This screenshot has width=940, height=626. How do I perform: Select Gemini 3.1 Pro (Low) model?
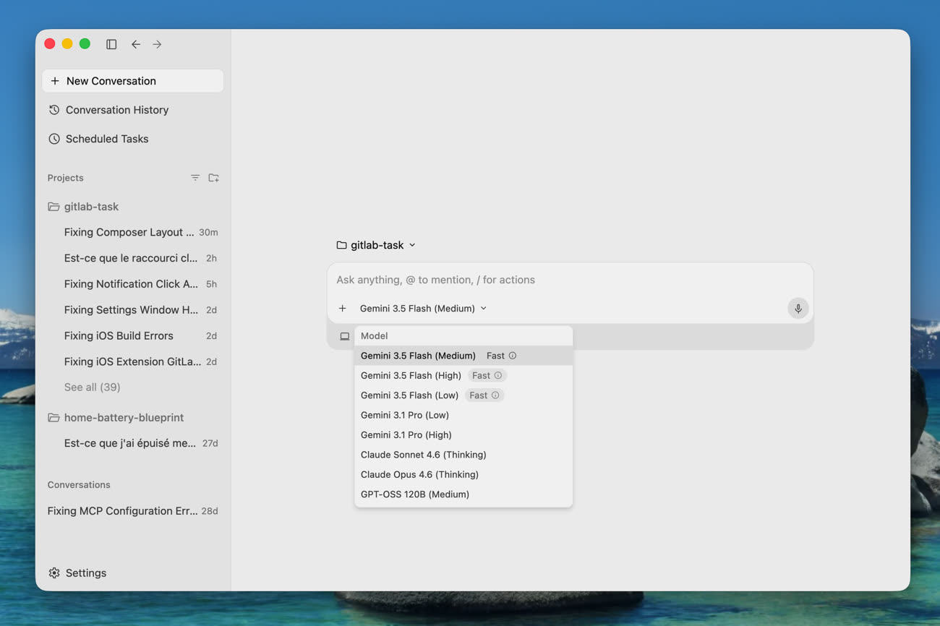[463, 415]
